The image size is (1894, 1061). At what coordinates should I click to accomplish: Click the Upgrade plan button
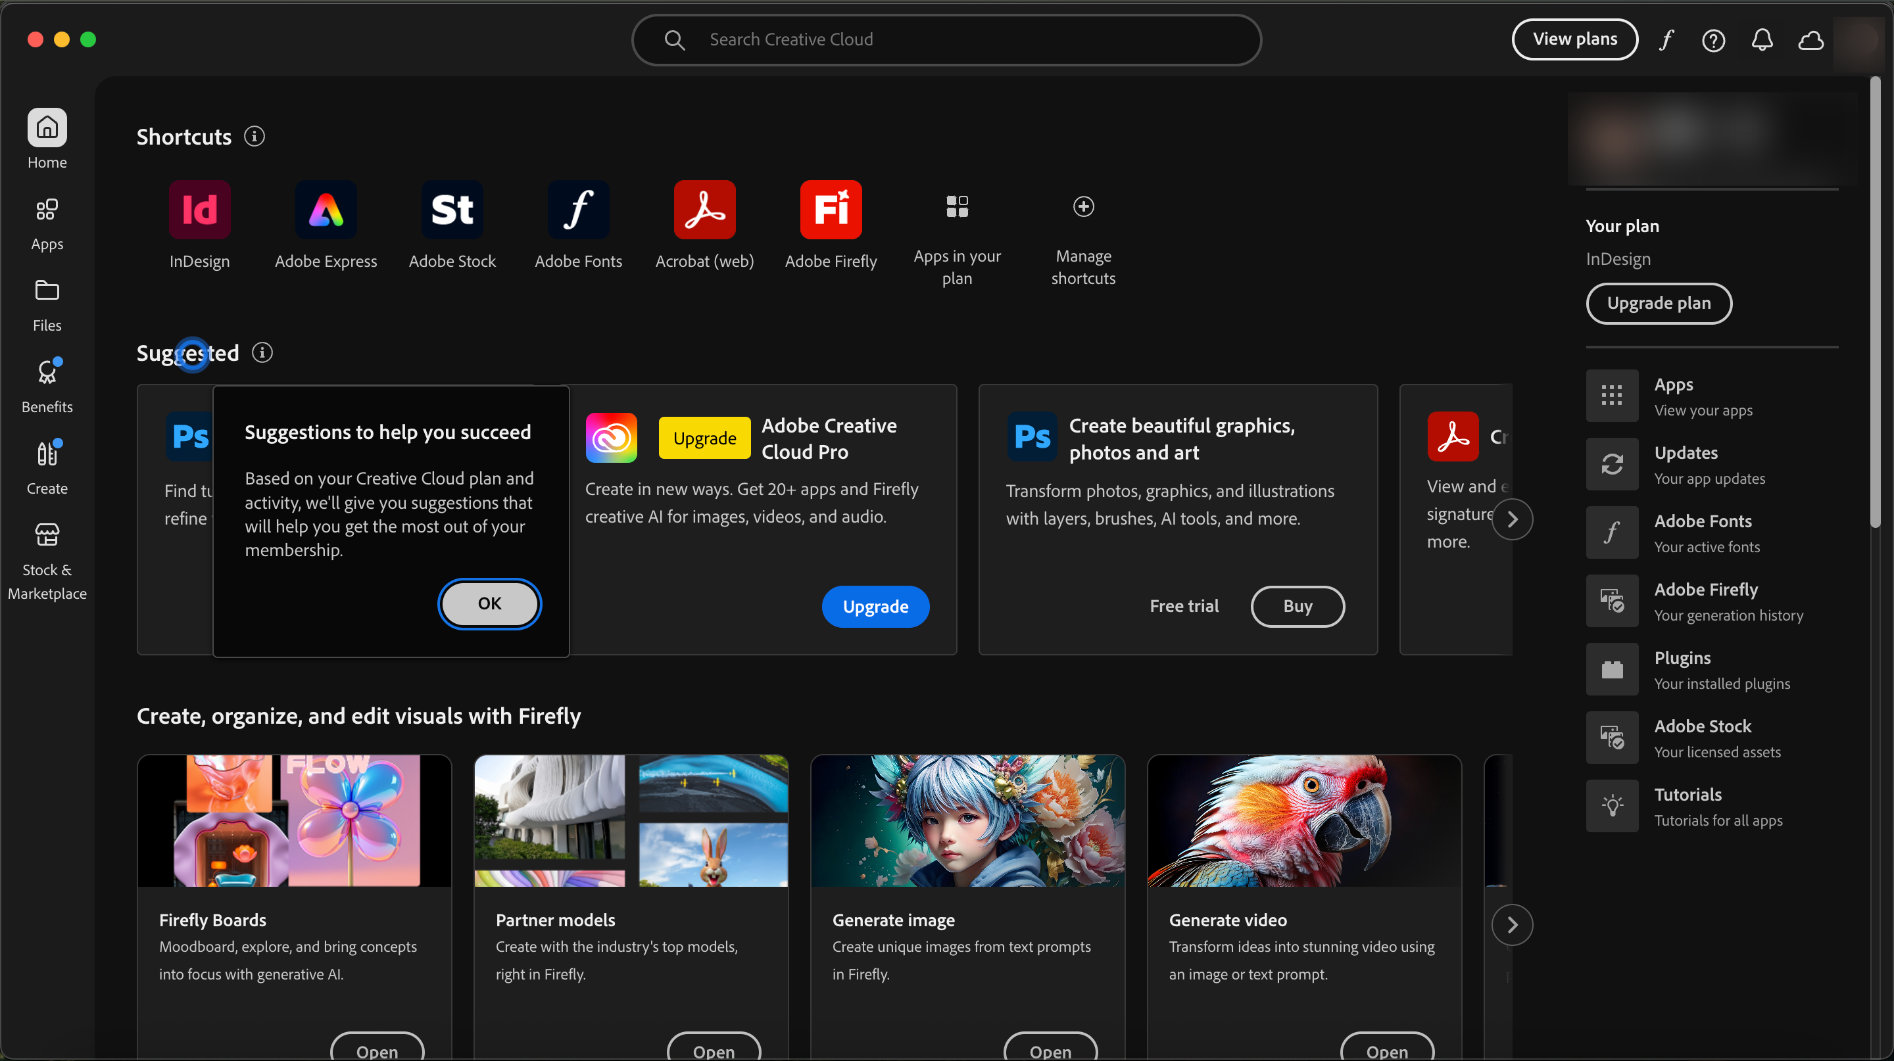(x=1659, y=304)
